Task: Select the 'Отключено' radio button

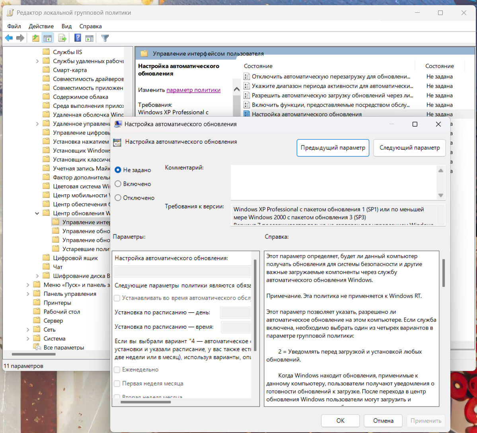Action: tap(118, 198)
